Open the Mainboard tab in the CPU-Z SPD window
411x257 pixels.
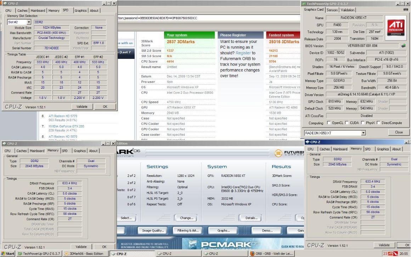[38, 11]
